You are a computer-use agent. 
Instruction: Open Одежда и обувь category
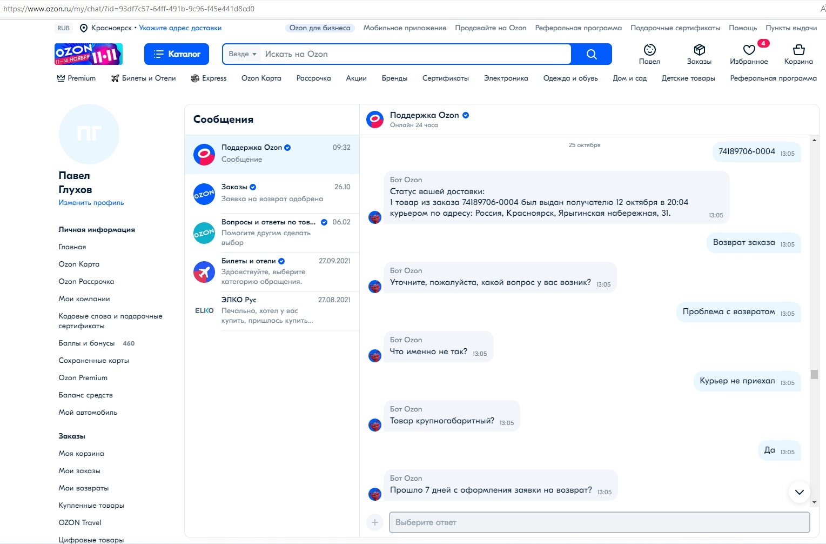tap(570, 78)
